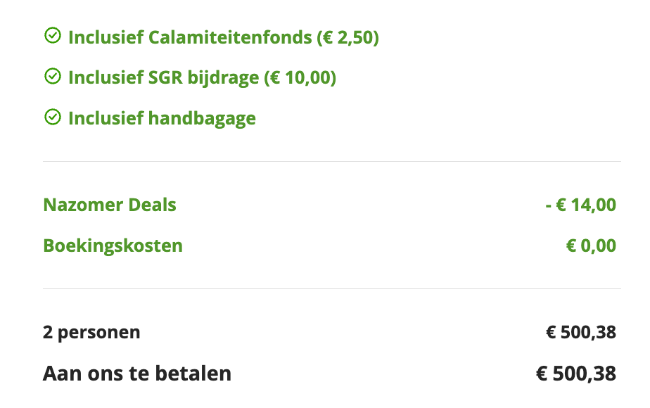Click the - € 14,00 discount amount

(x=580, y=205)
